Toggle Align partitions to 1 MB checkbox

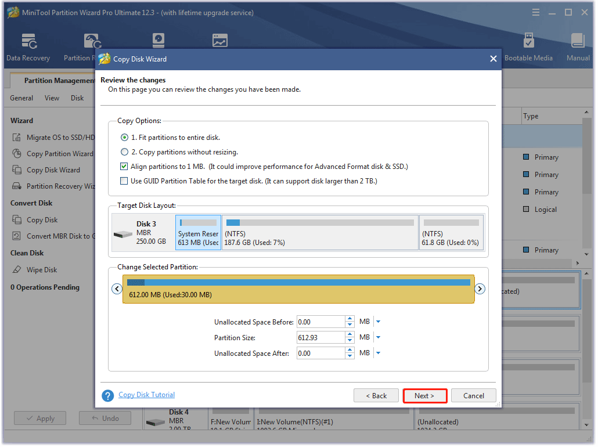tap(124, 167)
